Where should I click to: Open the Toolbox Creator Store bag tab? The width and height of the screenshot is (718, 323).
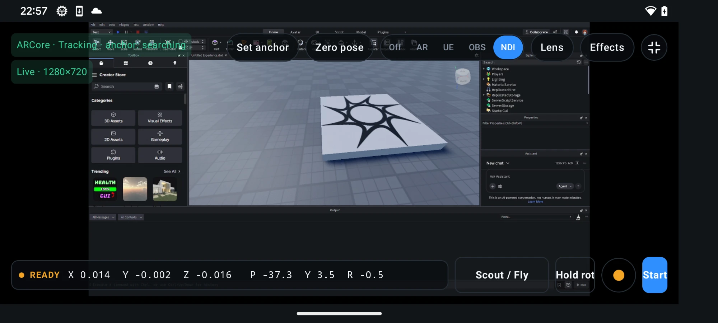tap(101, 63)
